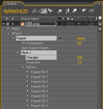This screenshot has height=109, width=103.
Task: Click the Video eye column header icon
Action: pyautogui.click(x=59, y=19)
